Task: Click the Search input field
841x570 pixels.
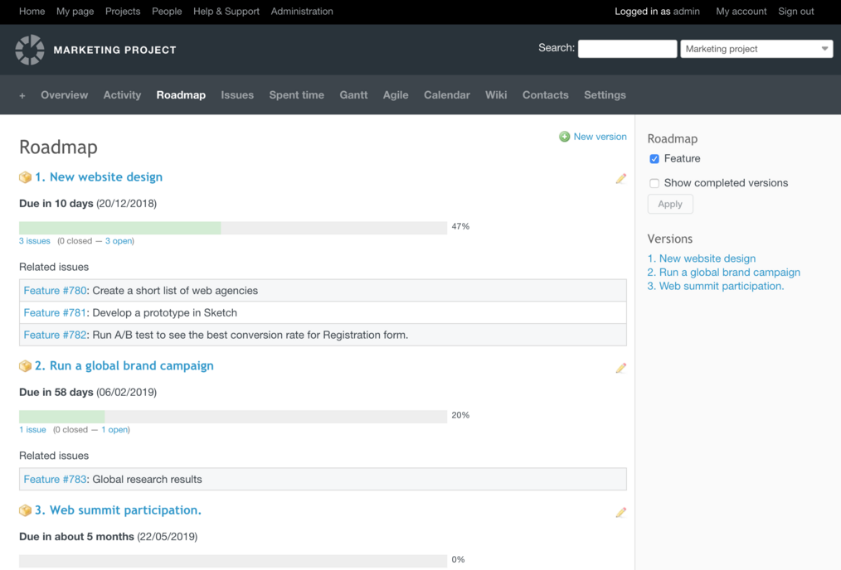Action: [x=627, y=49]
